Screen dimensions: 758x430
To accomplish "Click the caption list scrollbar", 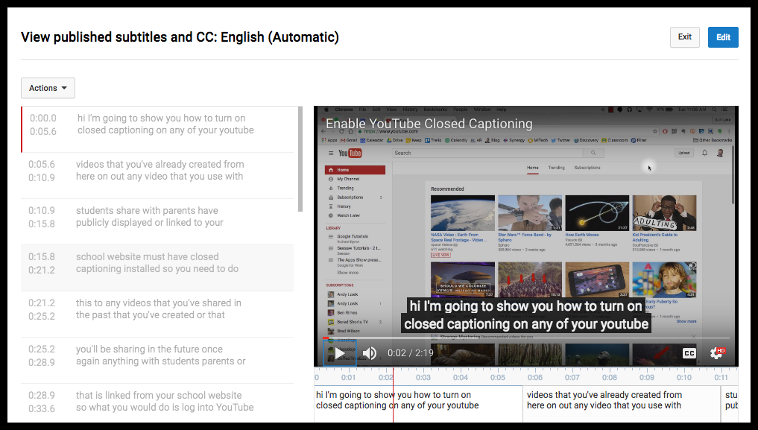I will 300,159.
